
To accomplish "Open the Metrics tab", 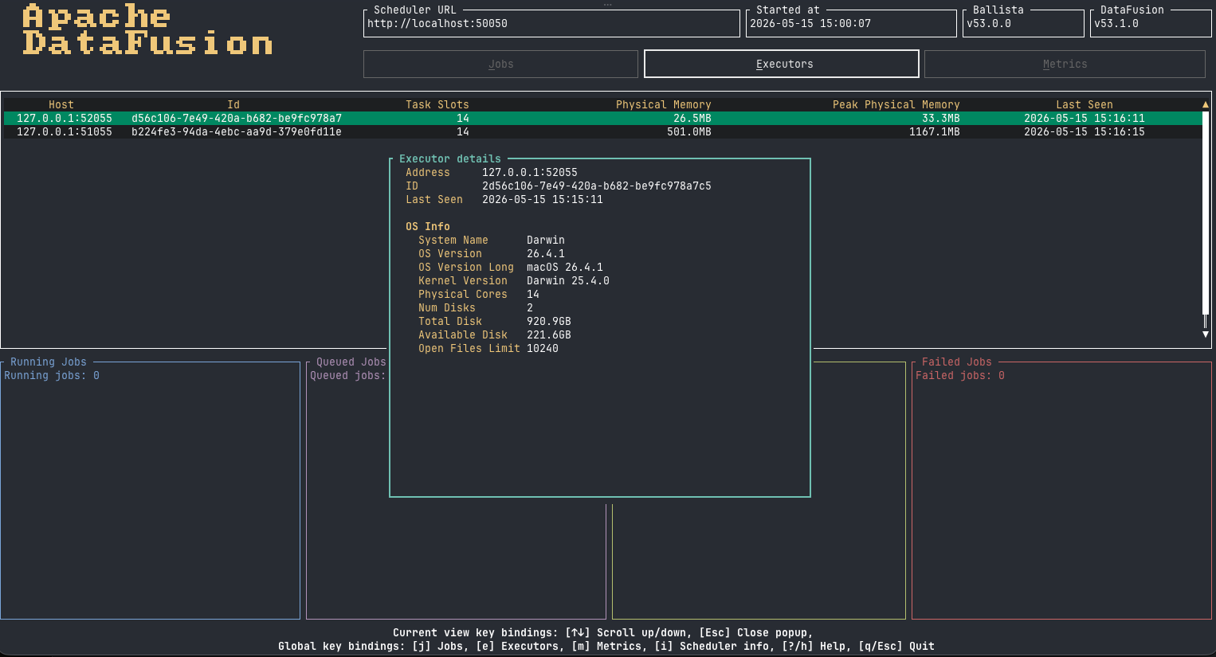I will coord(1065,65).
